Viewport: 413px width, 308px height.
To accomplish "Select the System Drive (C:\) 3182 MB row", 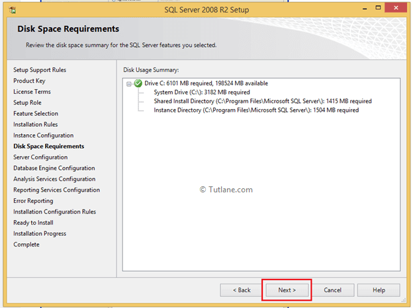I will coord(202,93).
